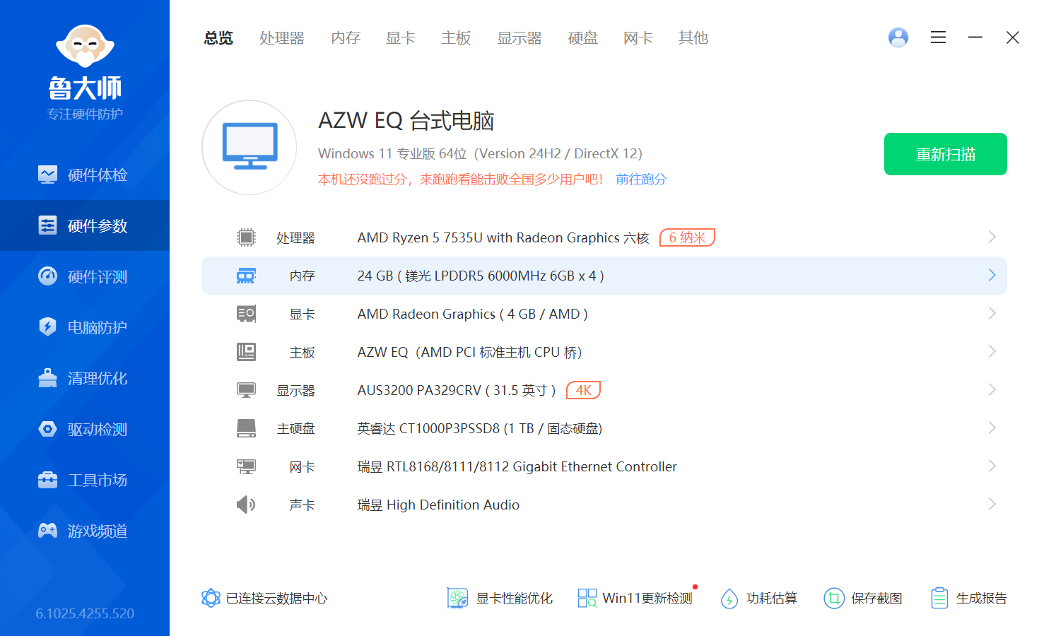Click the memory module icon
1039x636 pixels.
(x=246, y=276)
